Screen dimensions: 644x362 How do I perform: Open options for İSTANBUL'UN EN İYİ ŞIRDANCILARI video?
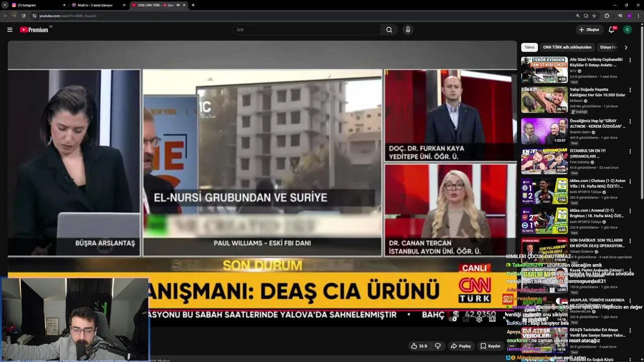click(x=630, y=151)
